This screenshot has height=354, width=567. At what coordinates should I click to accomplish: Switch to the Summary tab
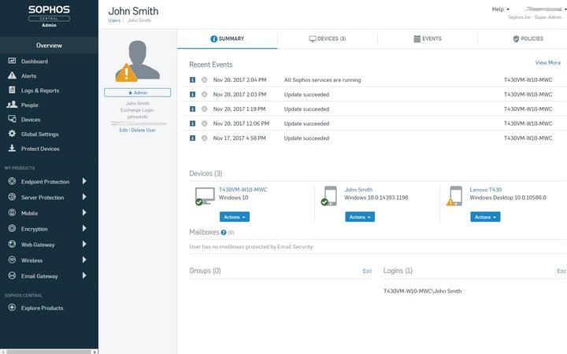[x=227, y=39]
